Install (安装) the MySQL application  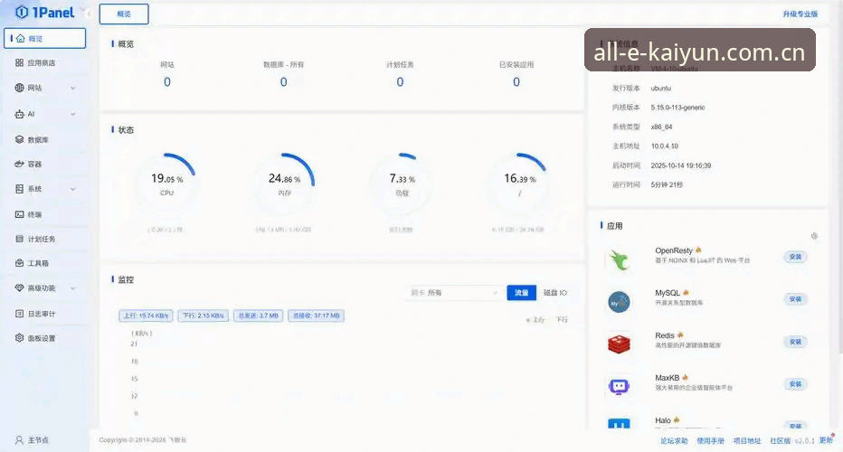coord(795,299)
